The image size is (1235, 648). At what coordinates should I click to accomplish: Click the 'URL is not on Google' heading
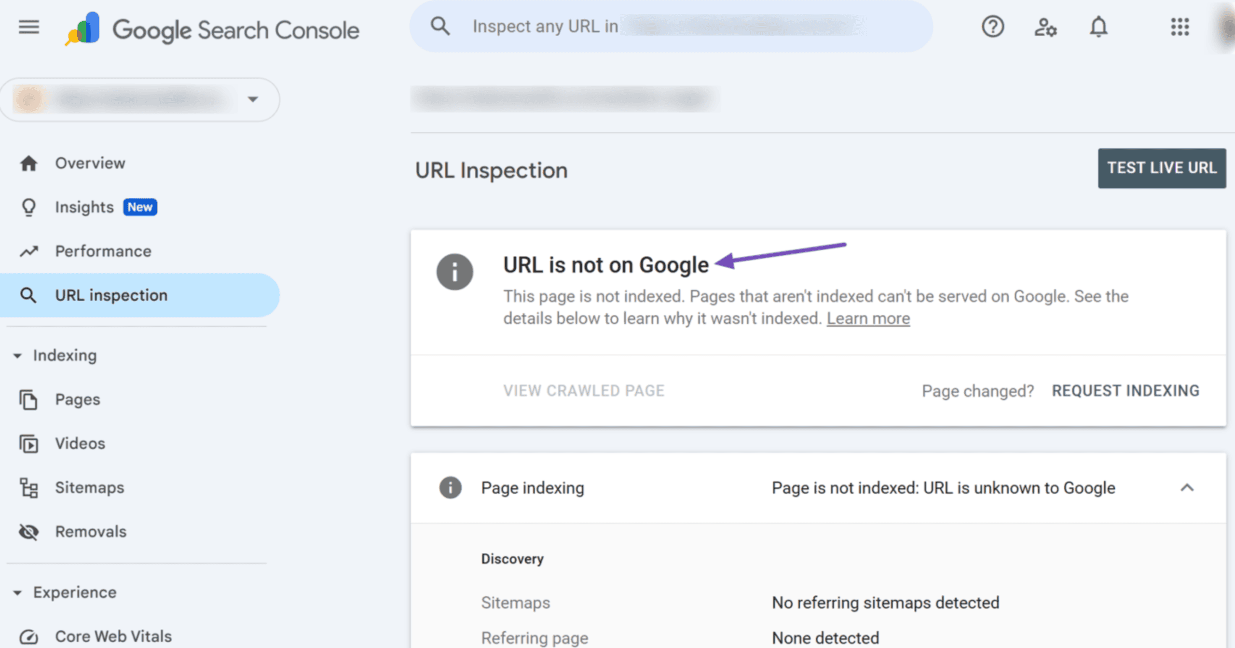[606, 265]
